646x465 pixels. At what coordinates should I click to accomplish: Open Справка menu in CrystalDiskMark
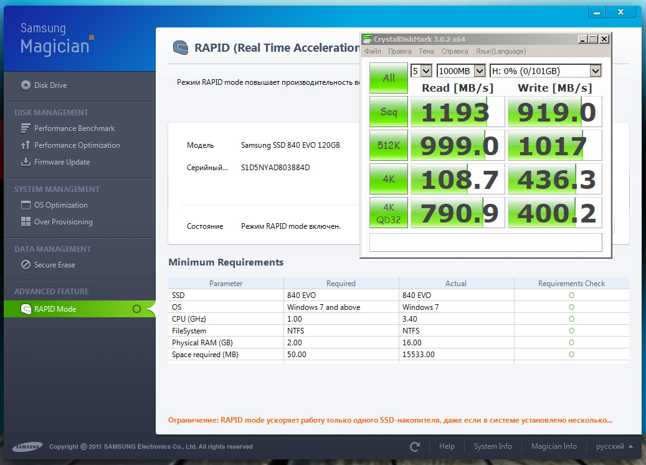[454, 51]
